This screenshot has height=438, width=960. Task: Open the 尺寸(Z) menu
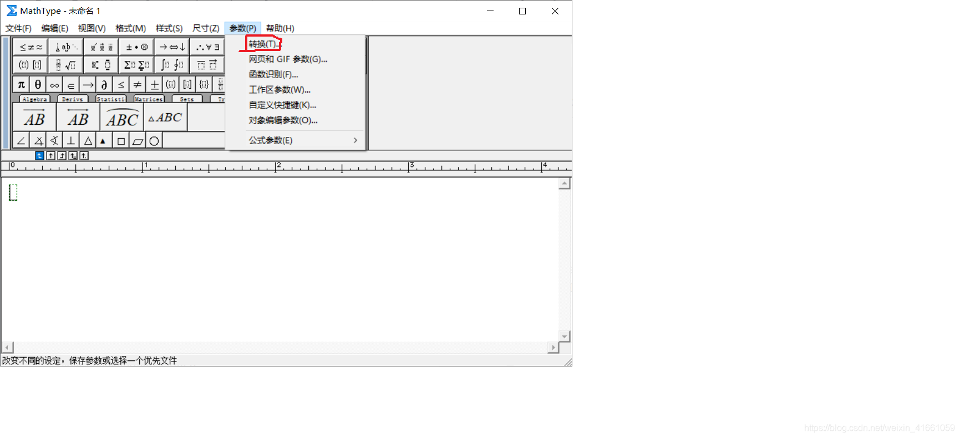[206, 28]
